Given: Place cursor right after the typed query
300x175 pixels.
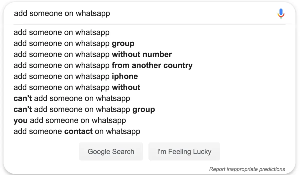Looking at the screenshot, I should (110, 13).
